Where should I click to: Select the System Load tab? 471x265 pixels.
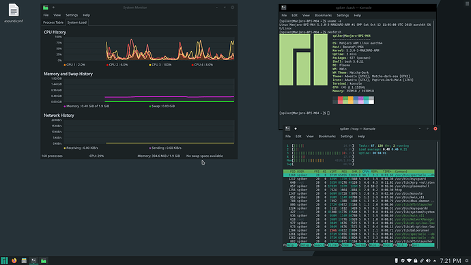(77, 23)
